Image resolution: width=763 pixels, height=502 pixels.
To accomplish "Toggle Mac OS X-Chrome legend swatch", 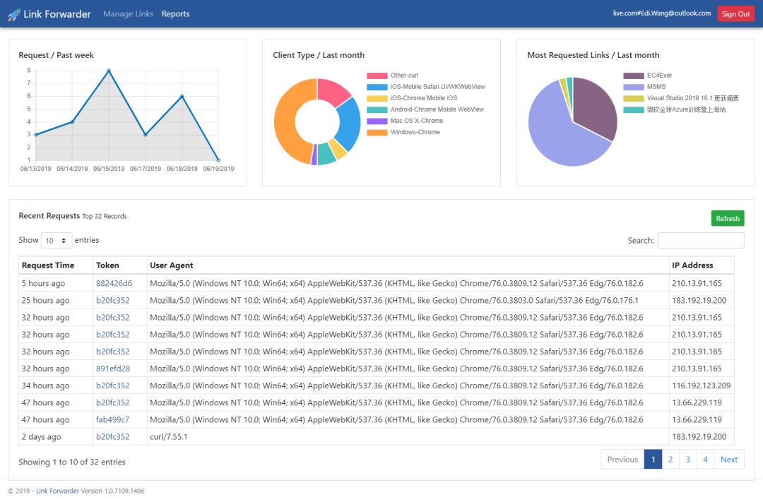I will 377,121.
